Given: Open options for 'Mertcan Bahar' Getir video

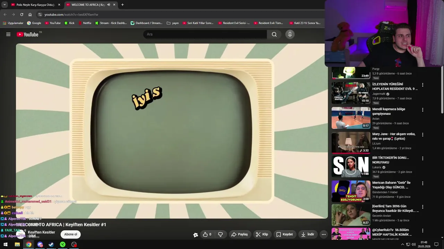Looking at the screenshot, I should [x=422, y=183].
